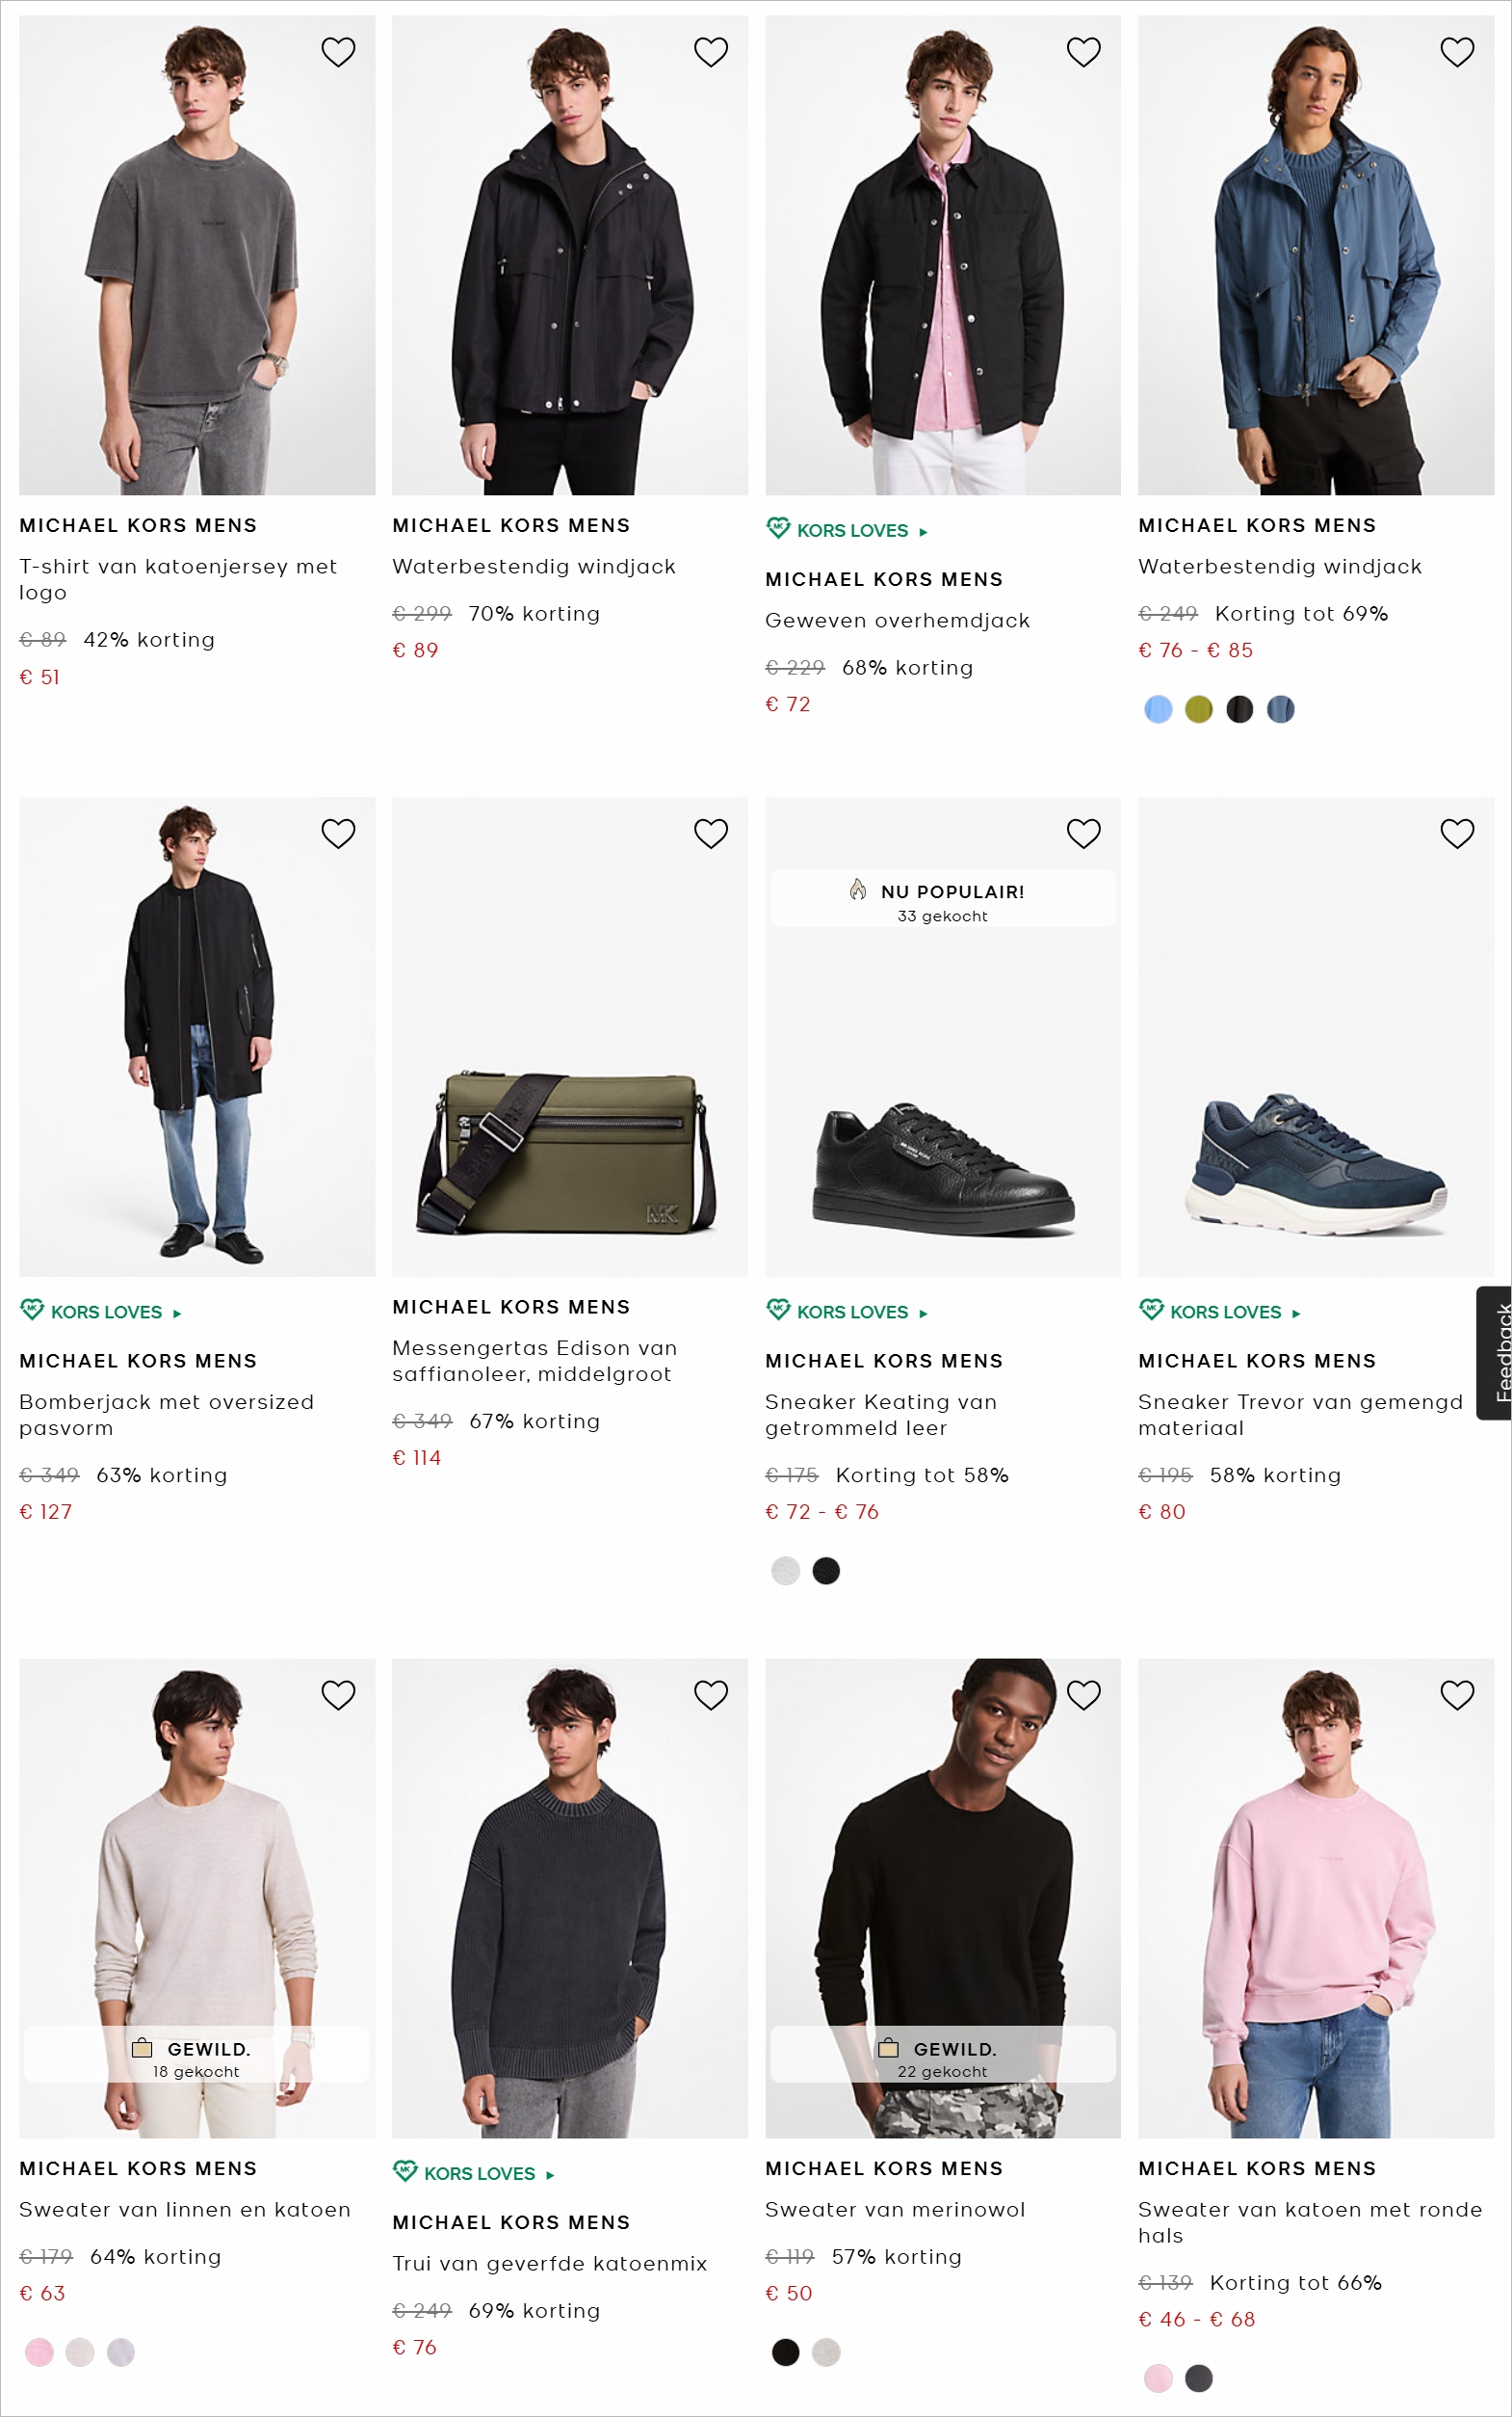Expand Kors Loves above Geweven overhemdjack

[x=923, y=531]
